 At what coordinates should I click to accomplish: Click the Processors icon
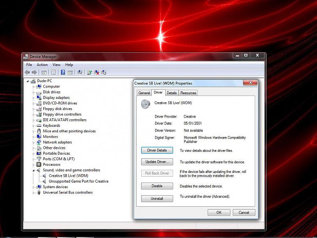(x=39, y=164)
